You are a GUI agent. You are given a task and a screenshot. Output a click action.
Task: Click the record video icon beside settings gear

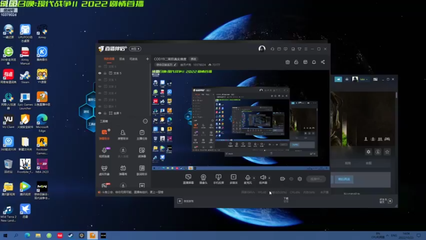tap(283, 179)
